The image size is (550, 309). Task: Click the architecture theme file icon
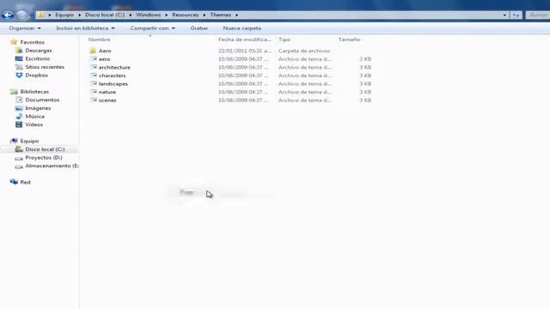tap(94, 67)
